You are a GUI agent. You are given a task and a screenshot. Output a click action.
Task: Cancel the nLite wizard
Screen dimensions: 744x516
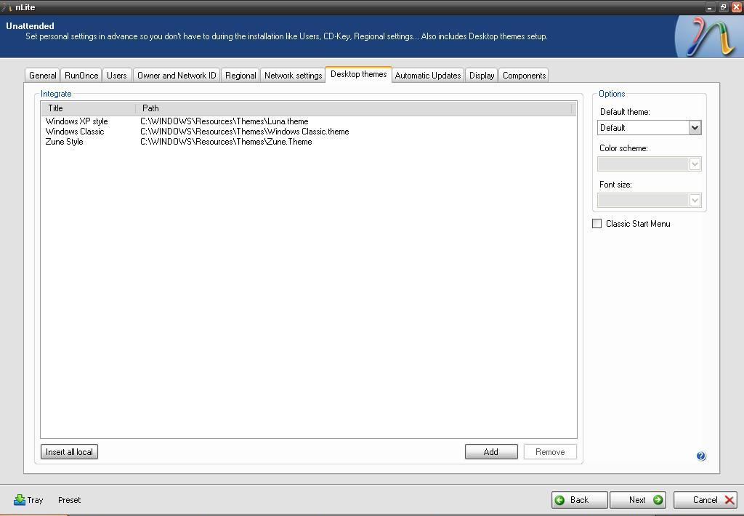tap(705, 500)
